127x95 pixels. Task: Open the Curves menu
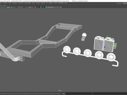(x=33, y=3)
